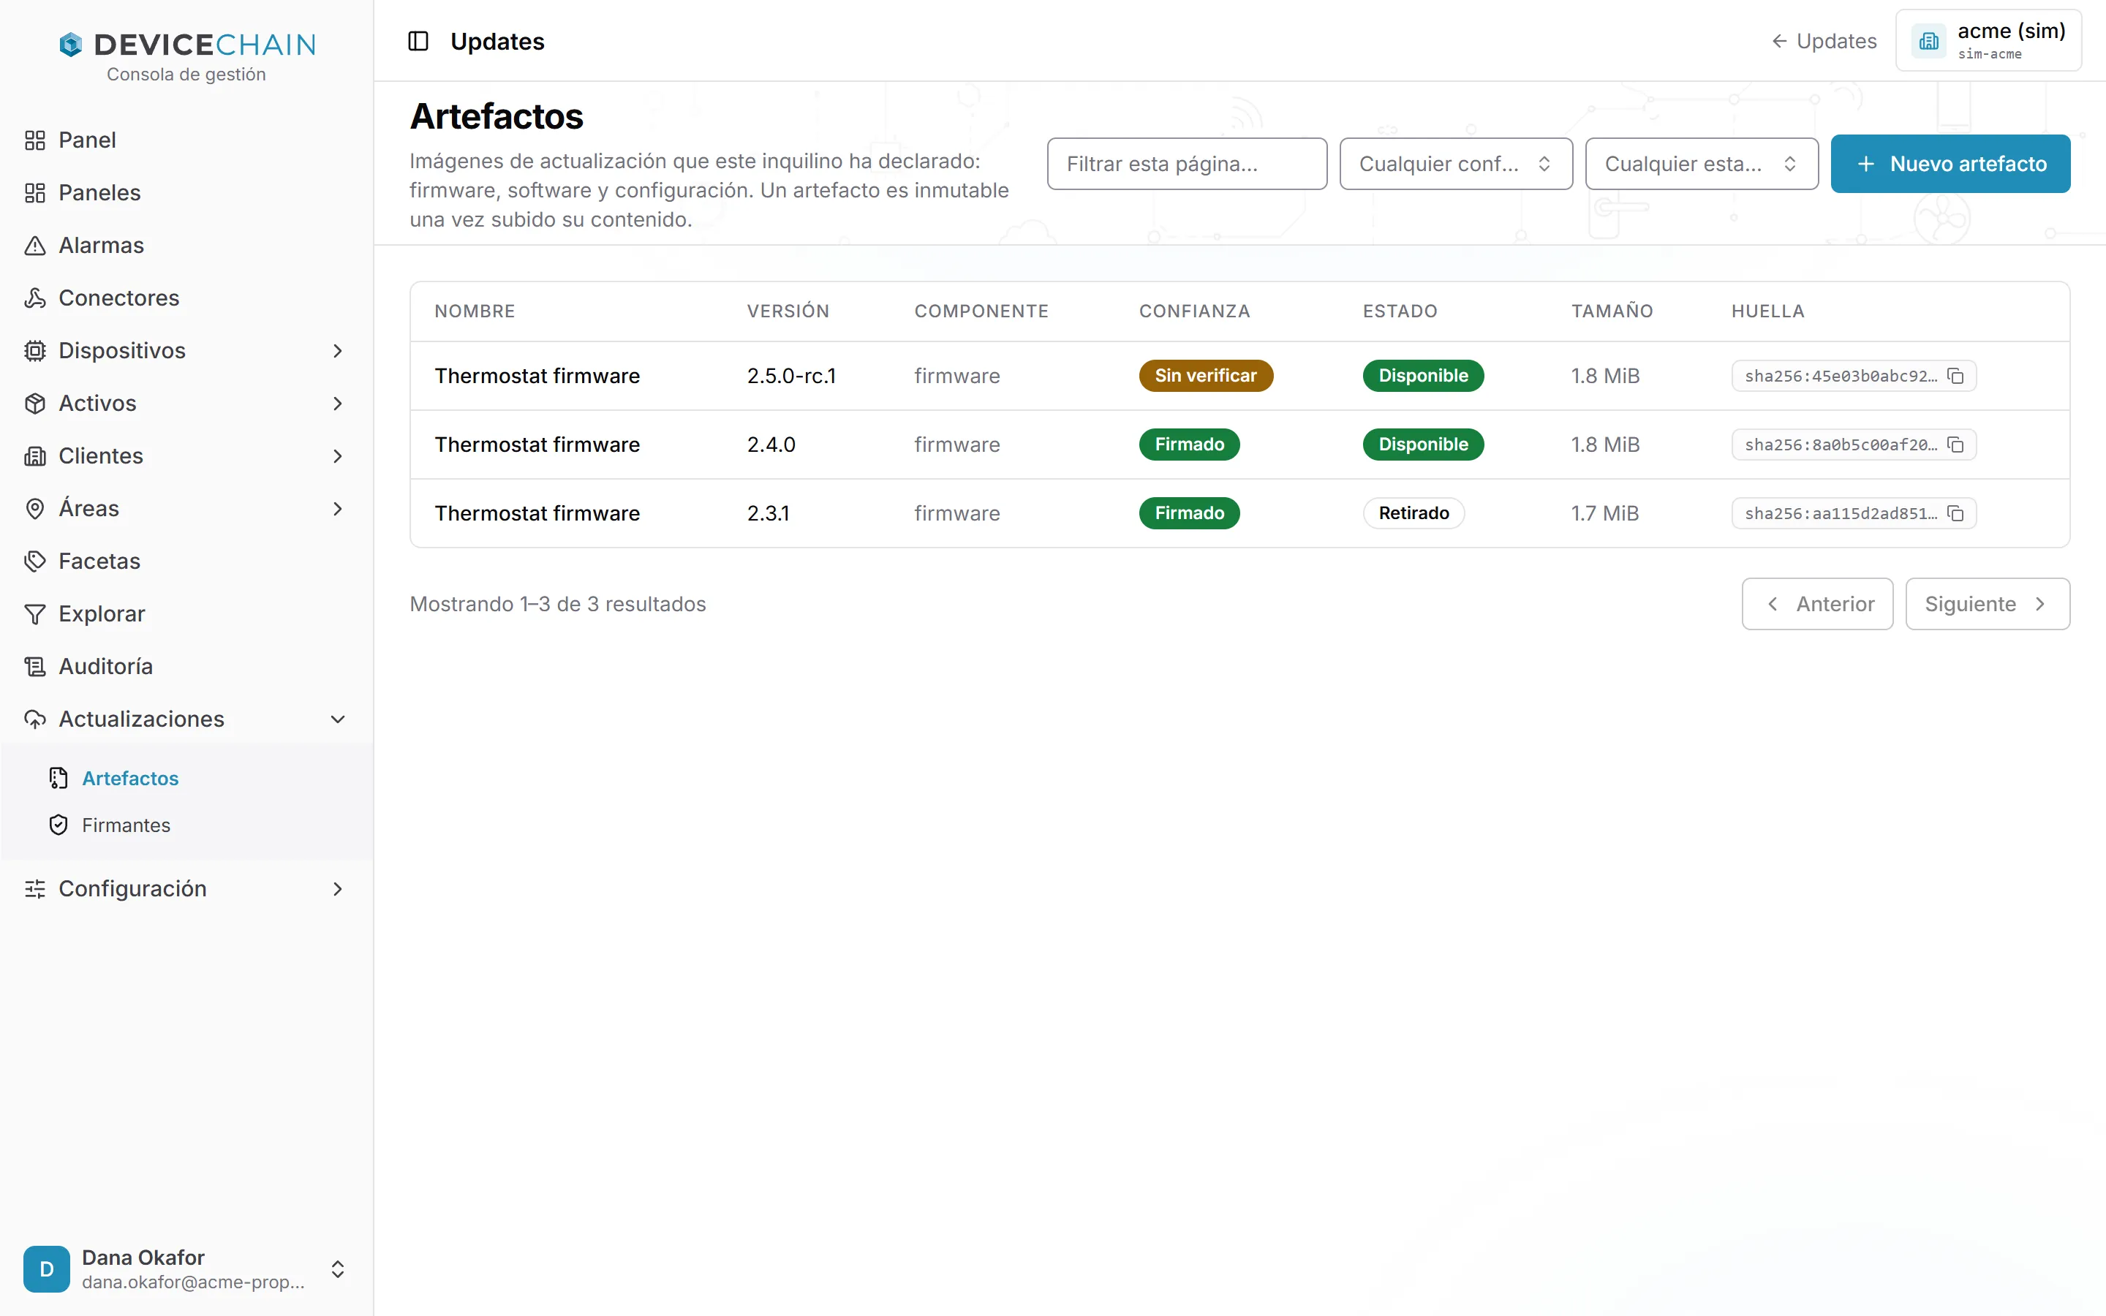Copy the sha256:8a0b5c00af20 hash

pyautogui.click(x=1955, y=445)
